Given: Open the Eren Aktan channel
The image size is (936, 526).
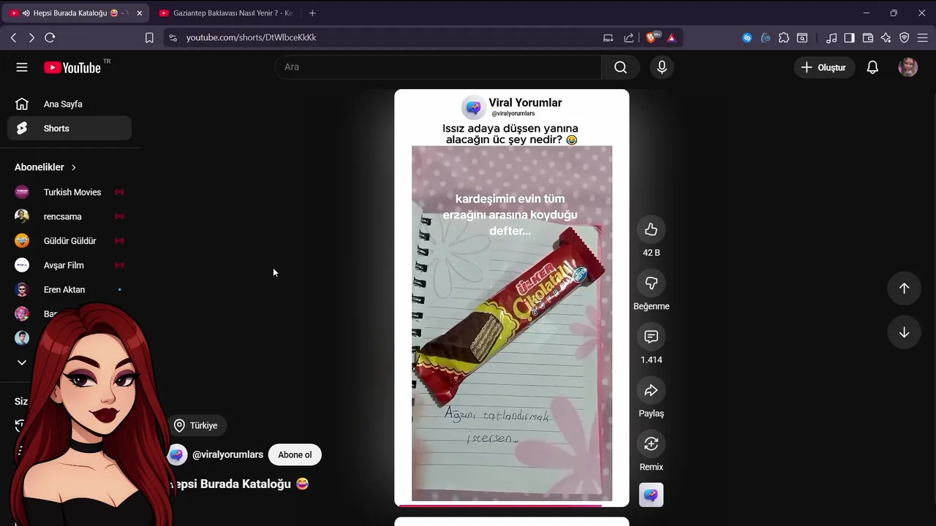Looking at the screenshot, I should 69,290.
